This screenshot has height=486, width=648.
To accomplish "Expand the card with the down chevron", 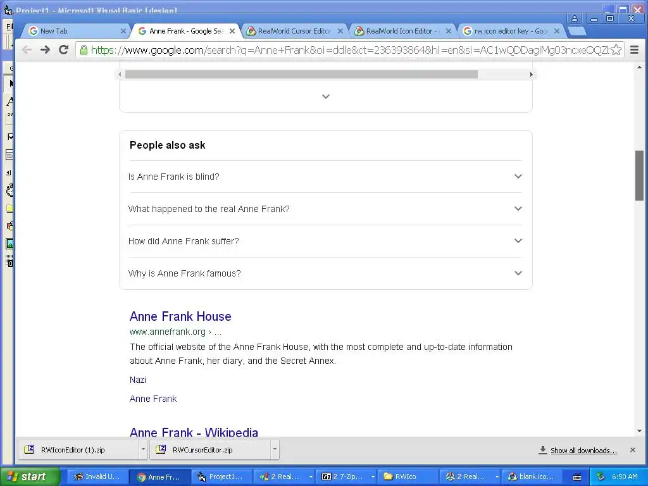I will [326, 96].
